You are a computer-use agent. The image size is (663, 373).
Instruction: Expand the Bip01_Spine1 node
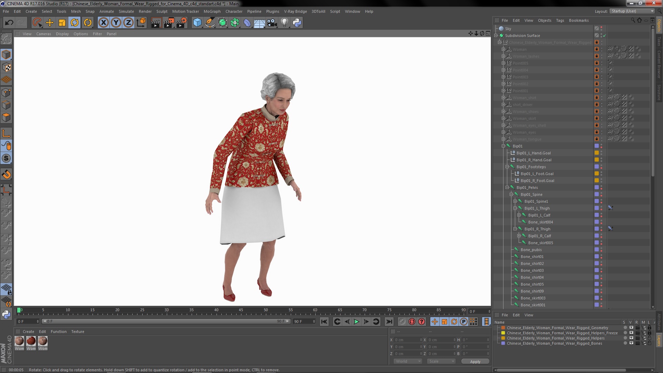[x=515, y=201]
